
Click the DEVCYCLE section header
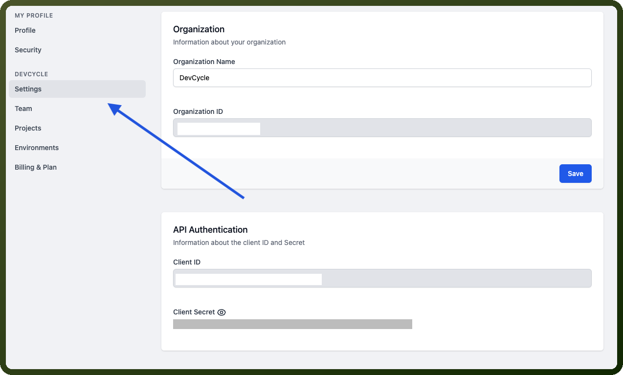pos(31,74)
